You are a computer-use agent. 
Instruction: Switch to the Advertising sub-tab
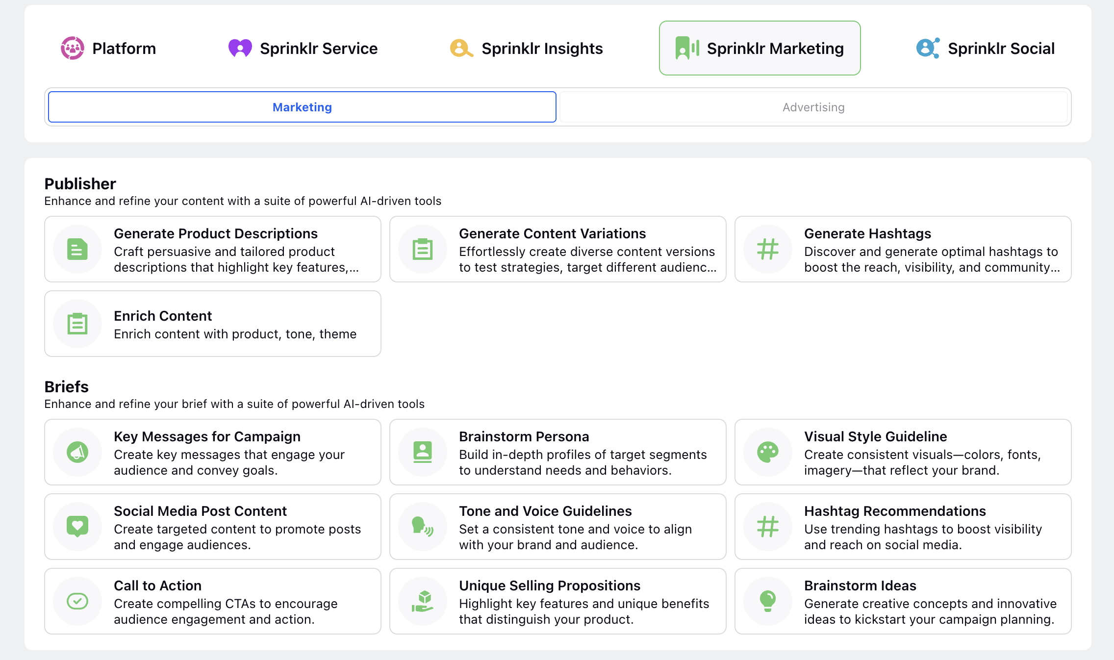[x=813, y=107]
